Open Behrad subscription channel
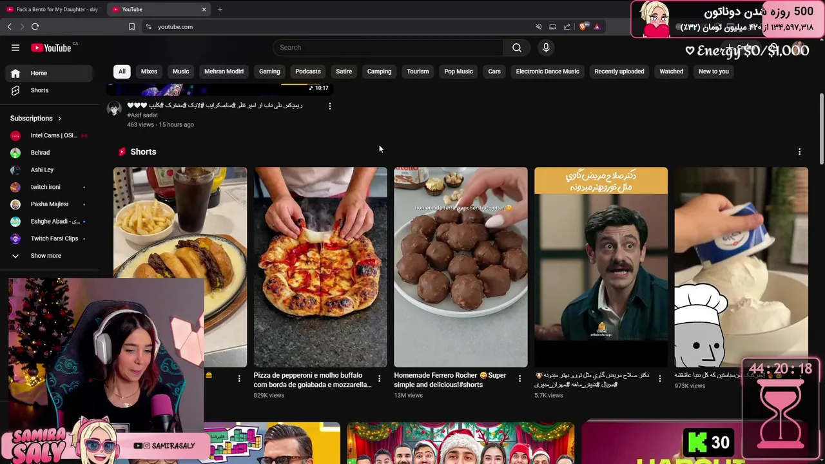The width and height of the screenshot is (825, 464). 49,153
